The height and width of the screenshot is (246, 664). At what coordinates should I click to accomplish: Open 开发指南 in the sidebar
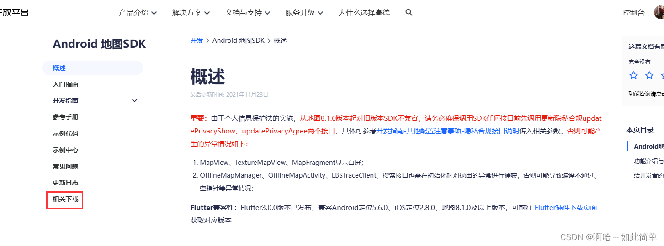click(65, 101)
